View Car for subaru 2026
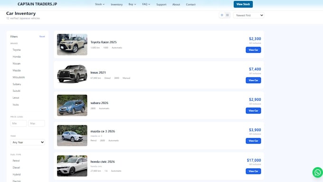The height and width of the screenshot is (182, 323). tap(253, 111)
